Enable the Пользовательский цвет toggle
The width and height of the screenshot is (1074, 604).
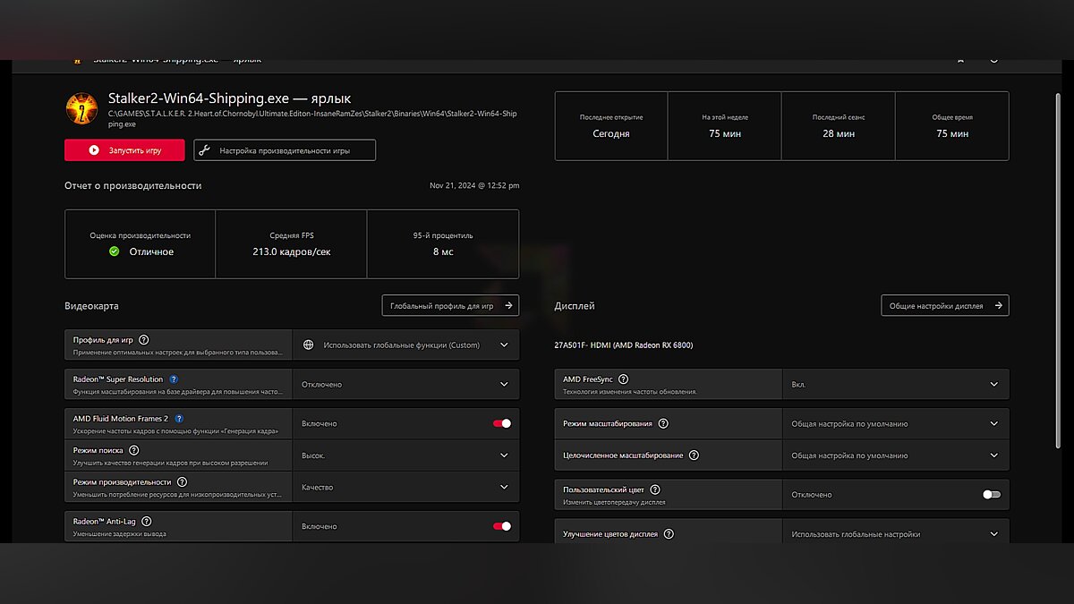click(x=991, y=494)
